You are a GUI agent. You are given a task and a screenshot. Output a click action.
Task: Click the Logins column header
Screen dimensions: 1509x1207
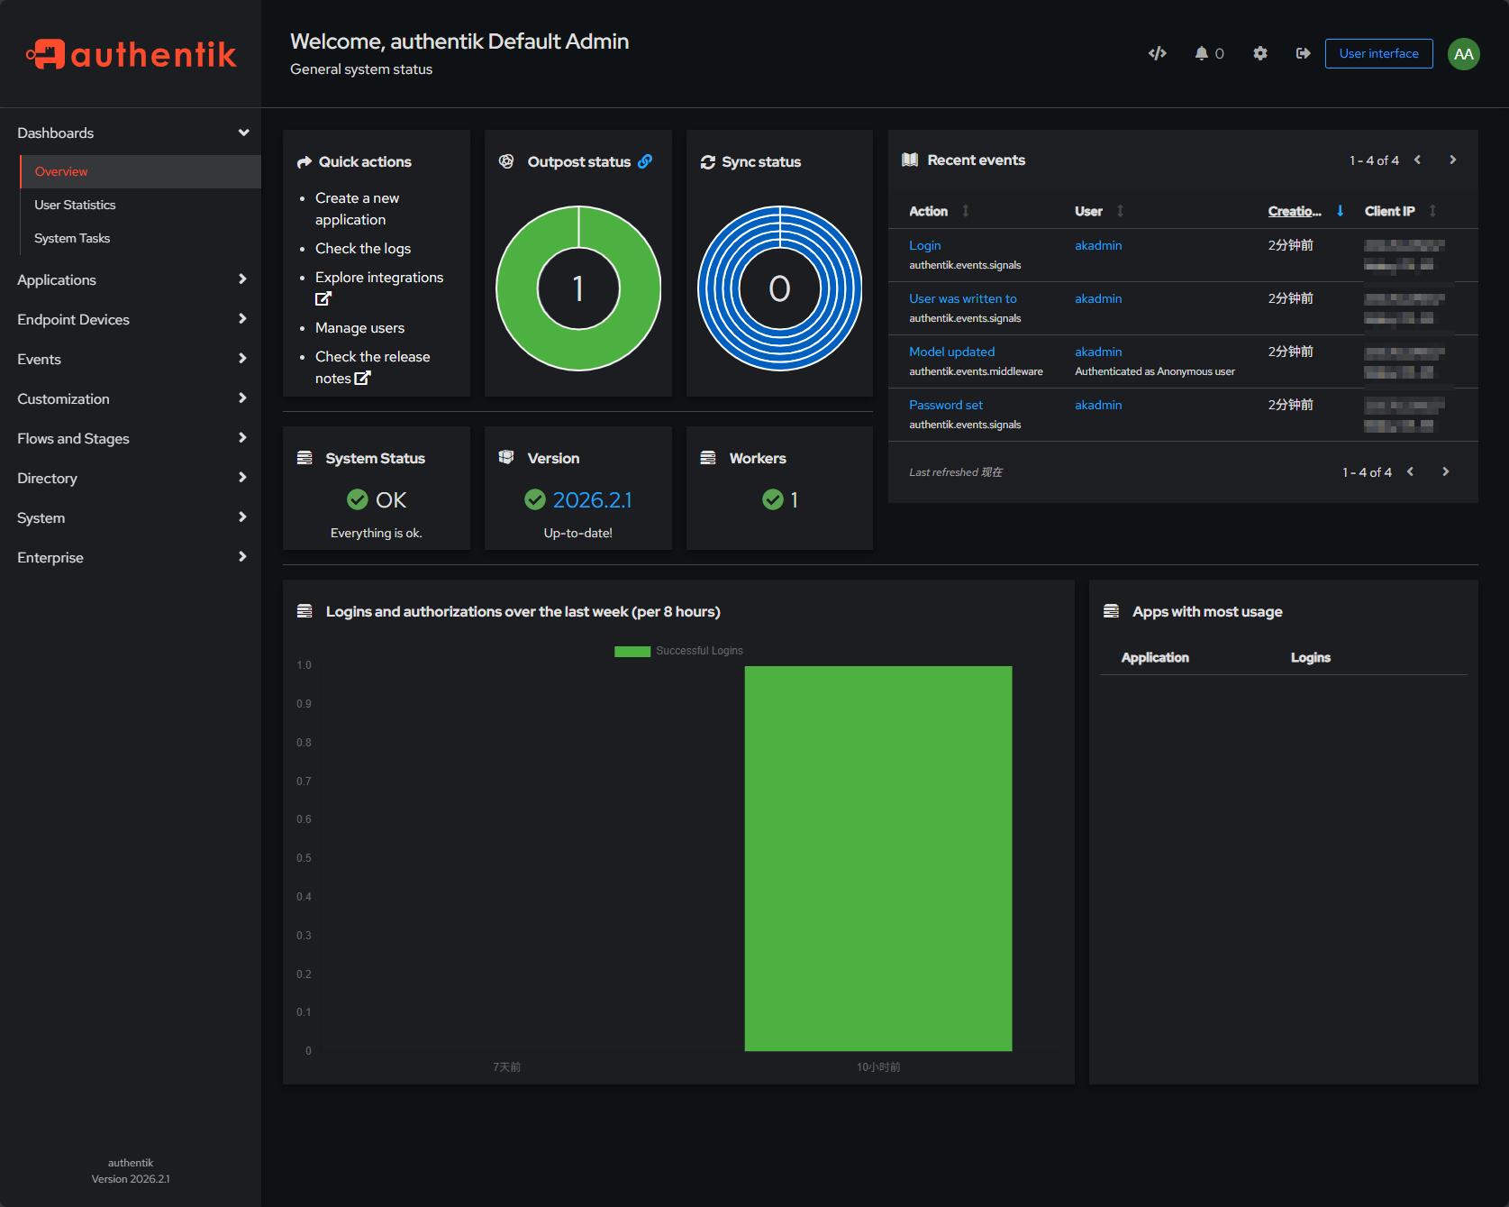coord(1310,657)
